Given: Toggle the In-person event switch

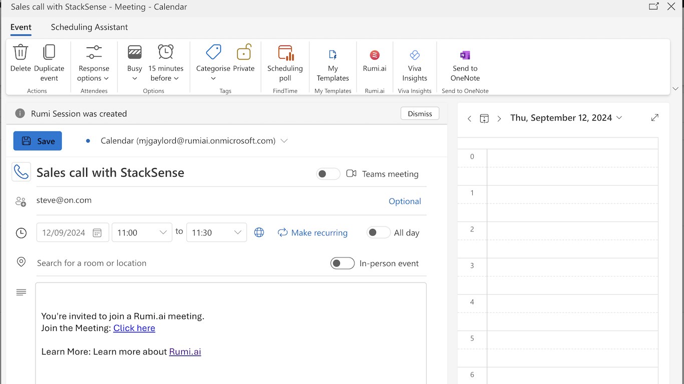Looking at the screenshot, I should 343,263.
